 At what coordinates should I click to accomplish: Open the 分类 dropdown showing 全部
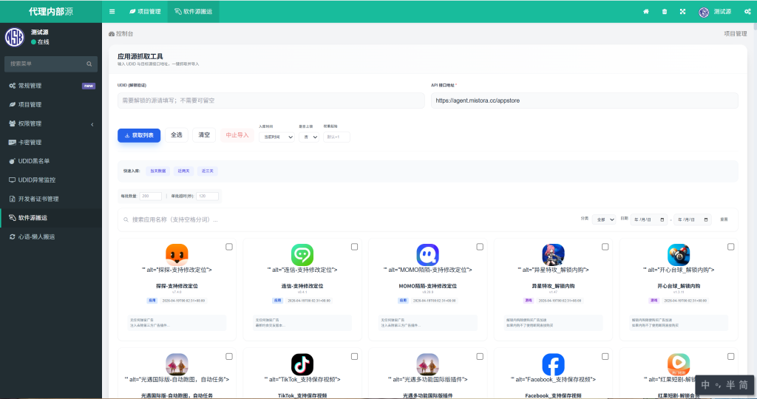click(604, 219)
